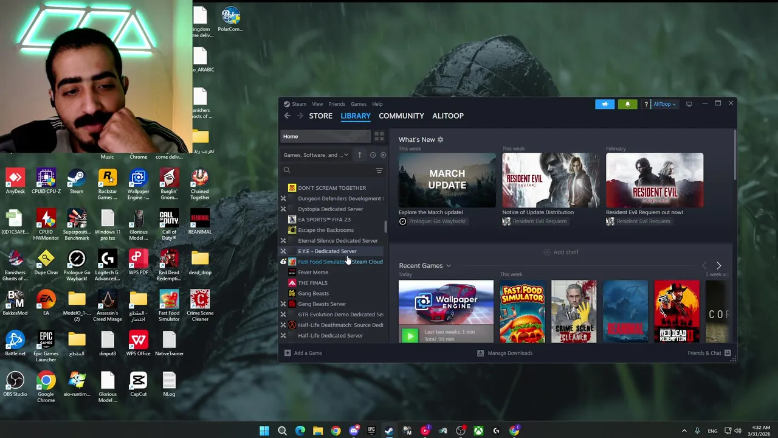Open the View menu

(x=317, y=104)
